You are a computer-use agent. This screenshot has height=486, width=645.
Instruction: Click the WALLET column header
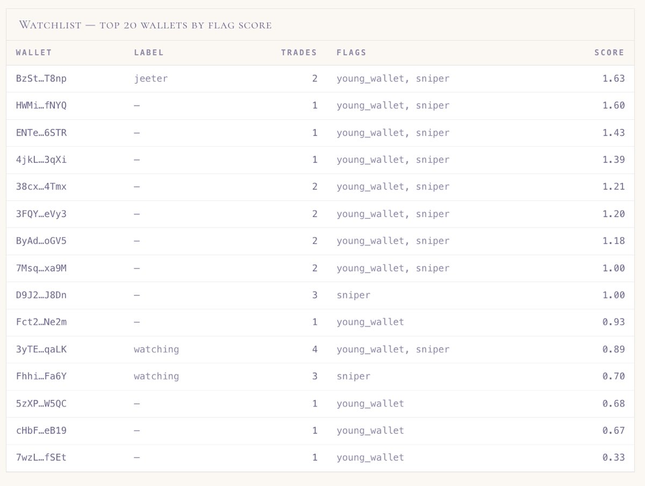pos(34,53)
